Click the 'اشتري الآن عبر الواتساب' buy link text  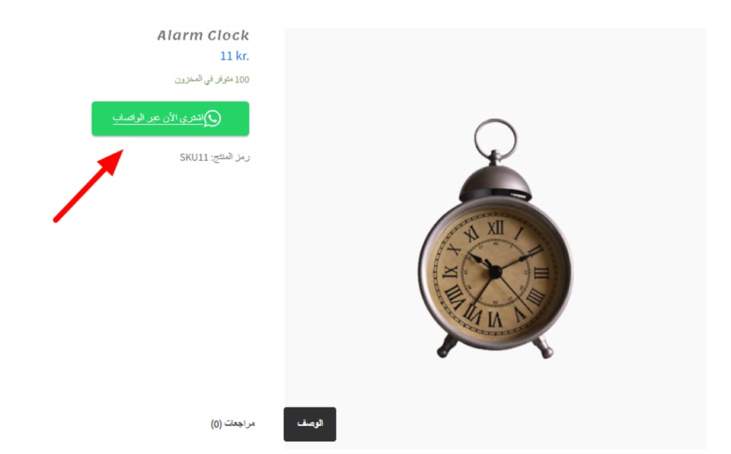158,118
